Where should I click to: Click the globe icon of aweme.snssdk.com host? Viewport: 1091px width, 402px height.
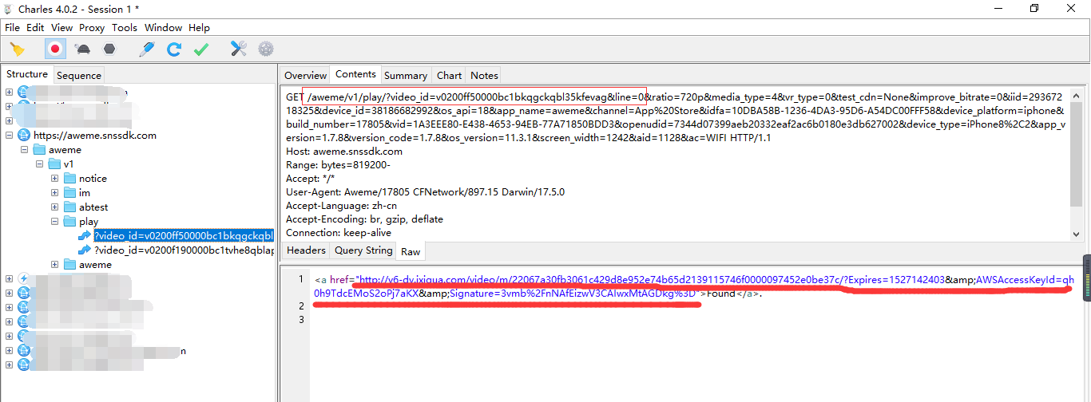23,136
